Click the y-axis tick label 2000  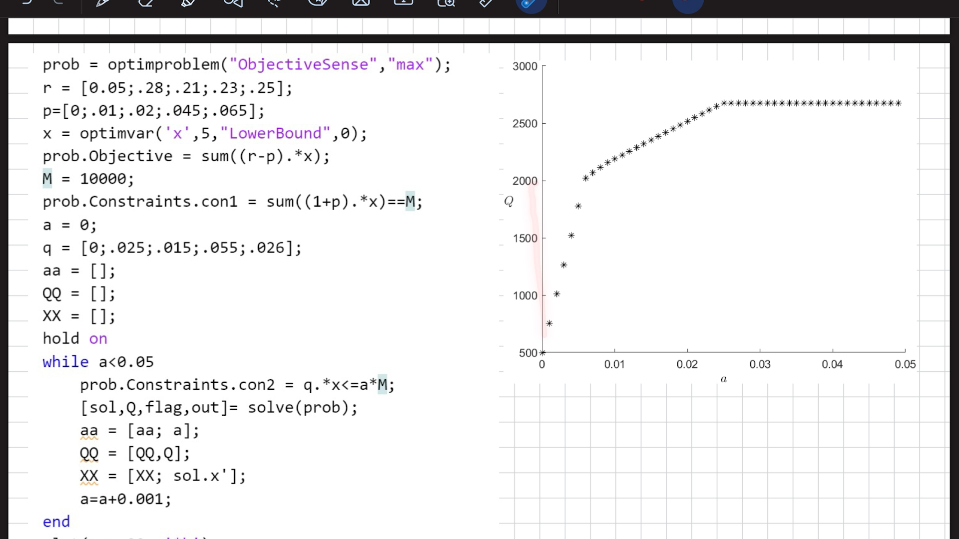525,181
